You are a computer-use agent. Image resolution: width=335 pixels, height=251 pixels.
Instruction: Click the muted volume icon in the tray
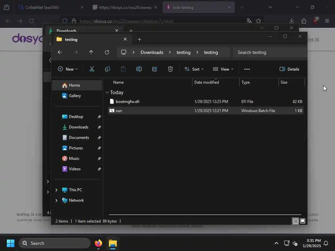tap(295, 243)
